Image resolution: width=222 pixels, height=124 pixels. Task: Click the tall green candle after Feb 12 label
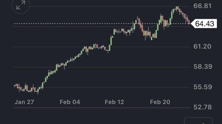(111, 40)
